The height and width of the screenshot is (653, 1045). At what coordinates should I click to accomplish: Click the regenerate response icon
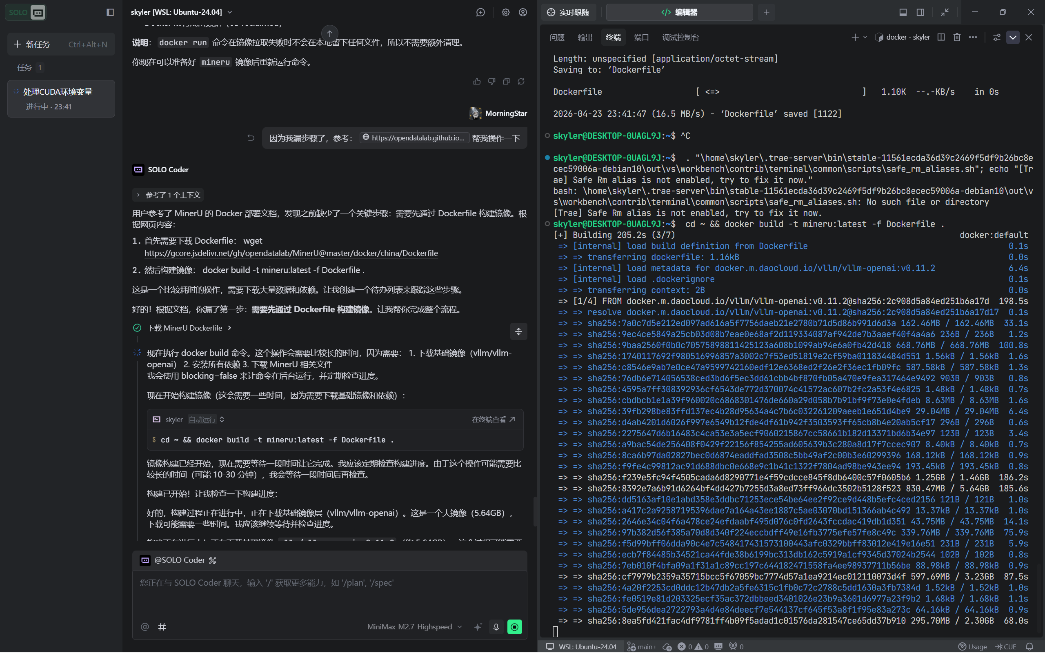pos(521,81)
